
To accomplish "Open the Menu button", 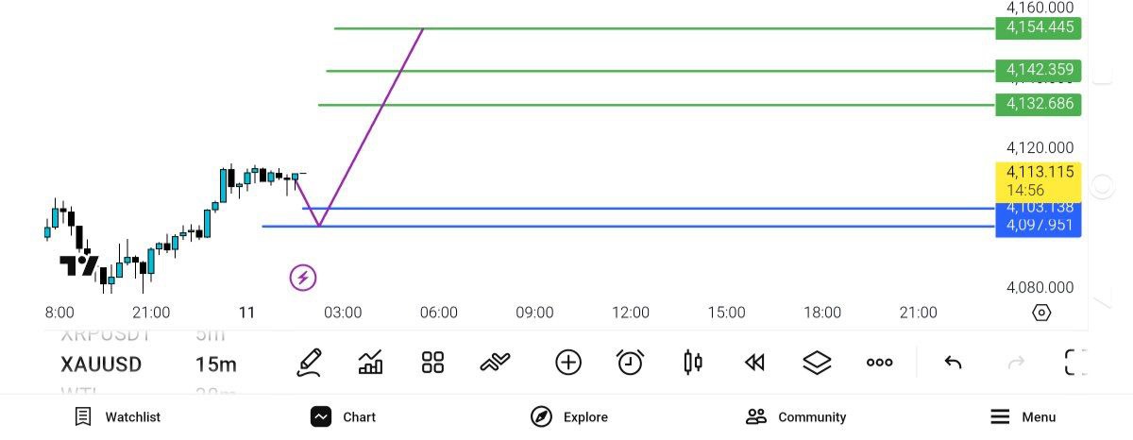I will (x=1023, y=416).
